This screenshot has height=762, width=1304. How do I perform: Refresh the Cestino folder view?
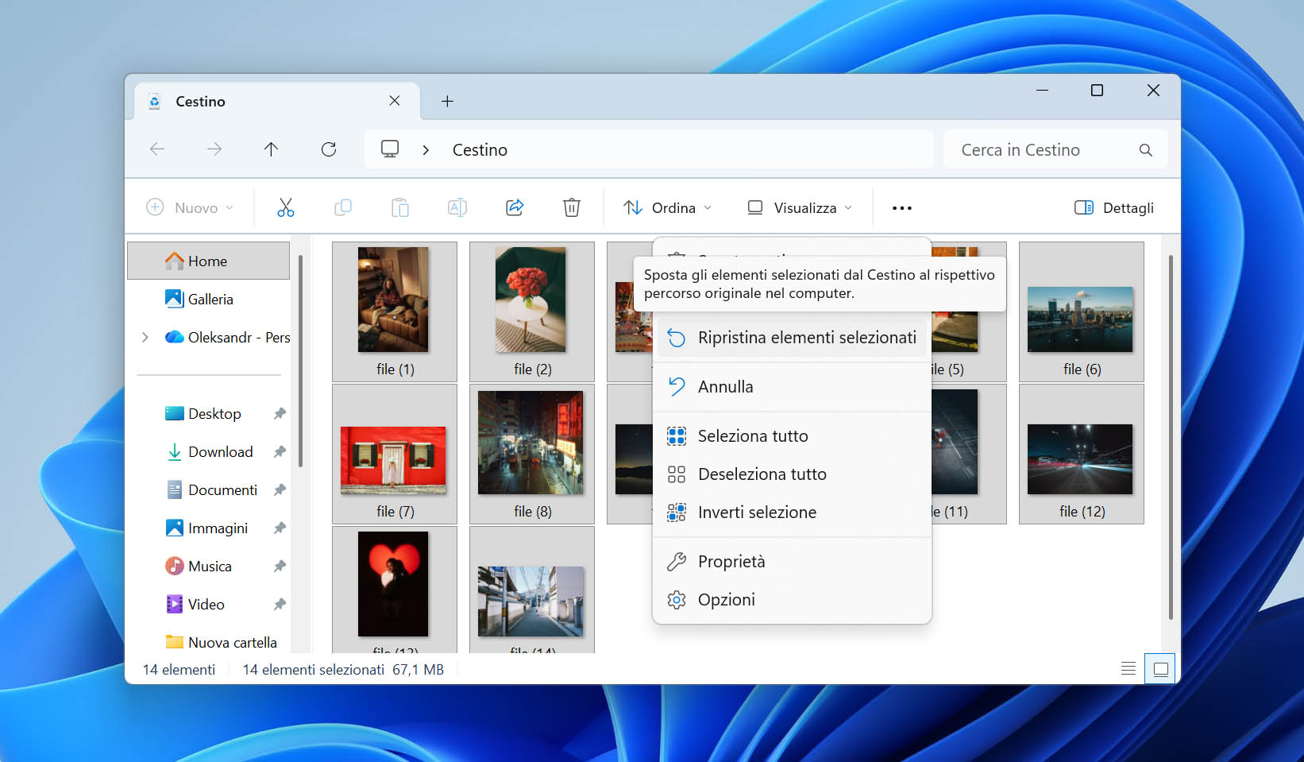coord(329,149)
